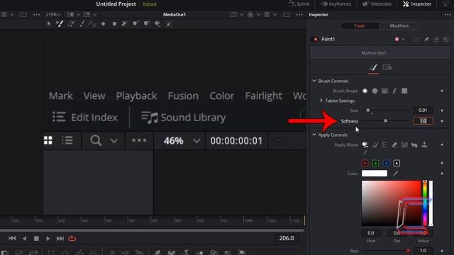
Task: Set Apply Mode to Erase
Action: pos(394,144)
